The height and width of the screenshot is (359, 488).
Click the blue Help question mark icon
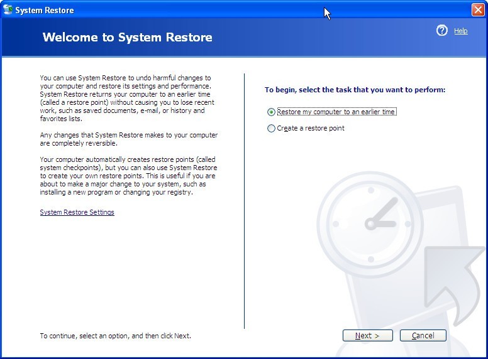[441, 30]
